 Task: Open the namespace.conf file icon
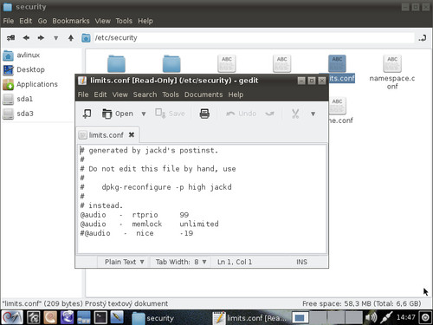pyautogui.click(x=392, y=64)
